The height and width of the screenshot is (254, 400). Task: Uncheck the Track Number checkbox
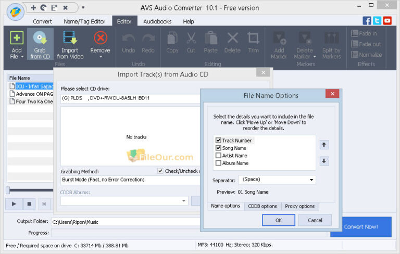point(218,141)
